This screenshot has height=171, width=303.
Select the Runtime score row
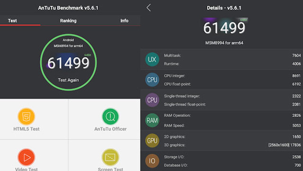click(232, 63)
